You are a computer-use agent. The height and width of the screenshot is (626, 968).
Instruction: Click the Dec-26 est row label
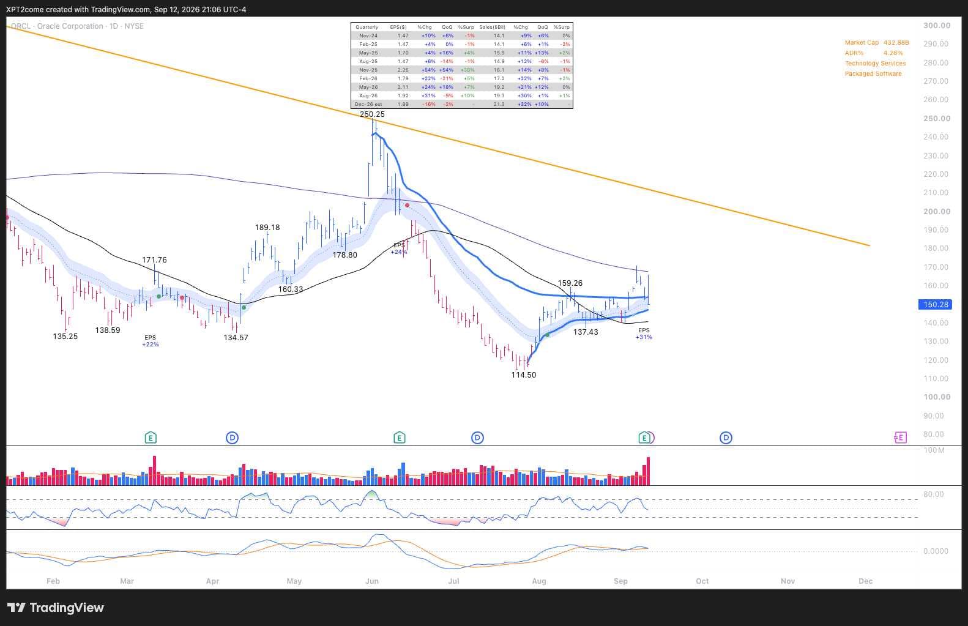368,105
